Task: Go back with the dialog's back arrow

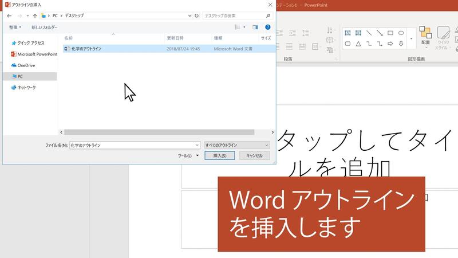Action: point(9,16)
